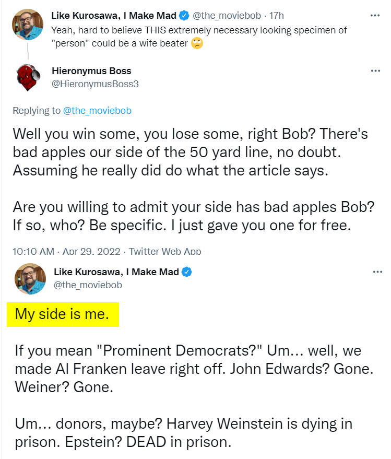Click the @the_moviebob handle in the top tweet
The image size is (391, 459).
[x=227, y=16]
